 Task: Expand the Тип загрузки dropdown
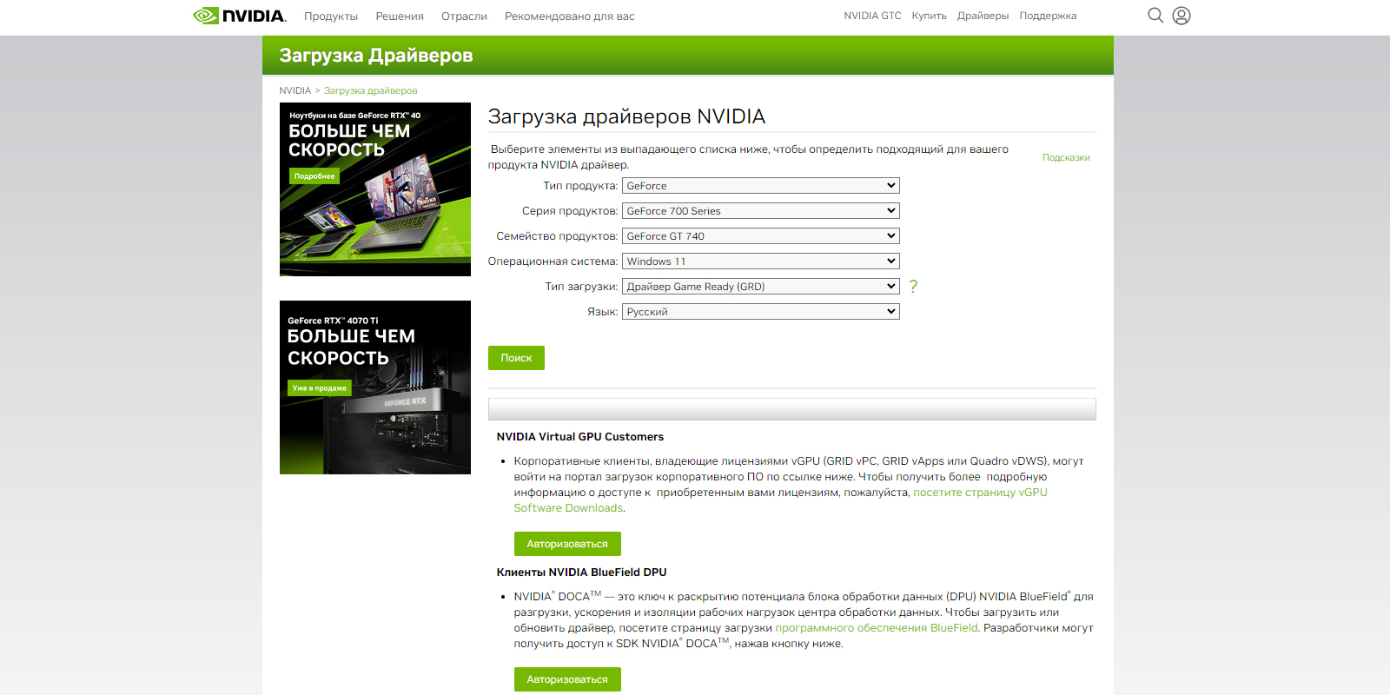pyautogui.click(x=760, y=287)
